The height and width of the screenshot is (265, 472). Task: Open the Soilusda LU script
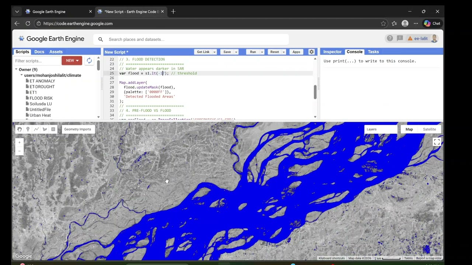(x=41, y=104)
